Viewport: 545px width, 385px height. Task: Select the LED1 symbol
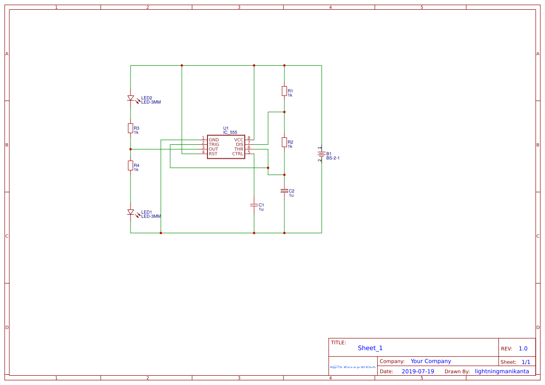[x=131, y=212]
